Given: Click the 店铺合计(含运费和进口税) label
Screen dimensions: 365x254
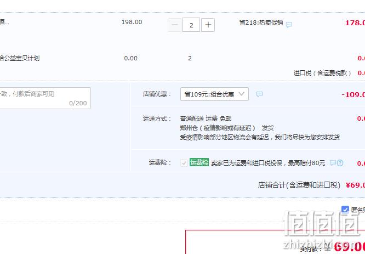Looking at the screenshot, I should point(299,185).
